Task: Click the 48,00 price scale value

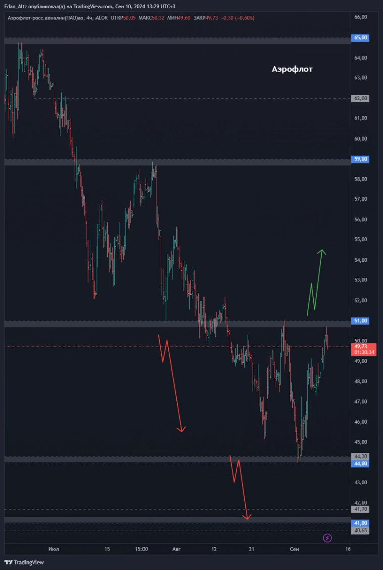Action: (361, 381)
